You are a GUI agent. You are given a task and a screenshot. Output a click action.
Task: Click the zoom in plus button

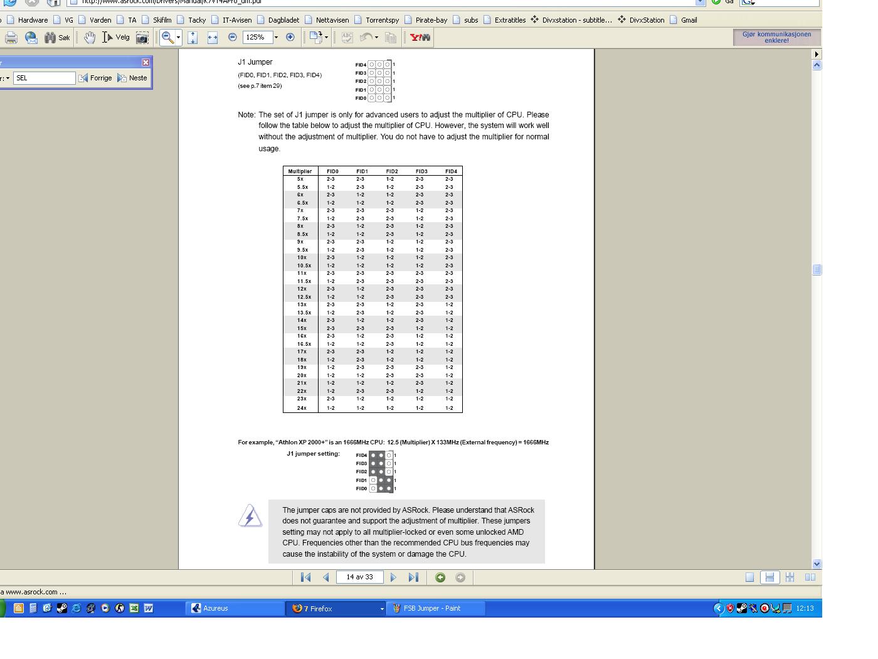click(290, 37)
